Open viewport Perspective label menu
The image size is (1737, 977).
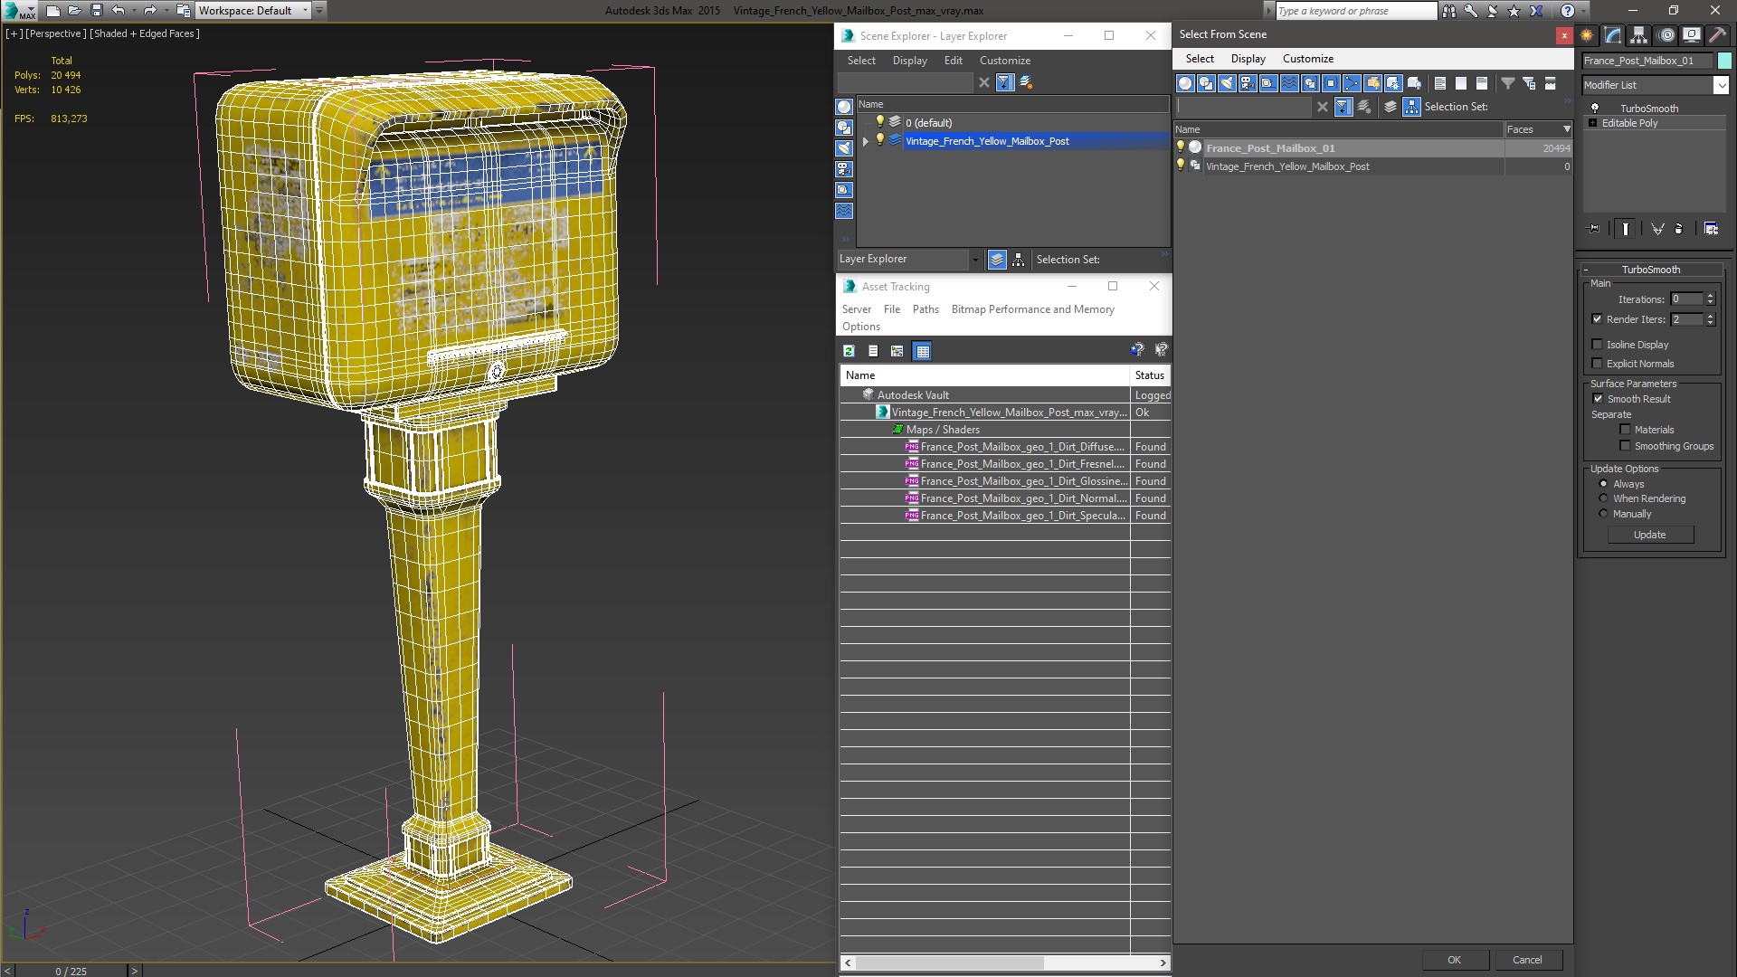[56, 33]
